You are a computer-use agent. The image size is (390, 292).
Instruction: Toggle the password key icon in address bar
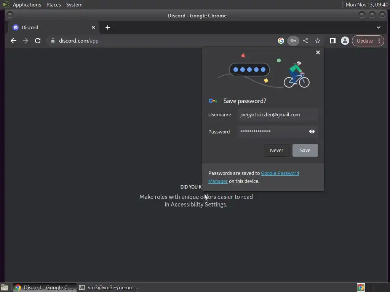click(293, 41)
